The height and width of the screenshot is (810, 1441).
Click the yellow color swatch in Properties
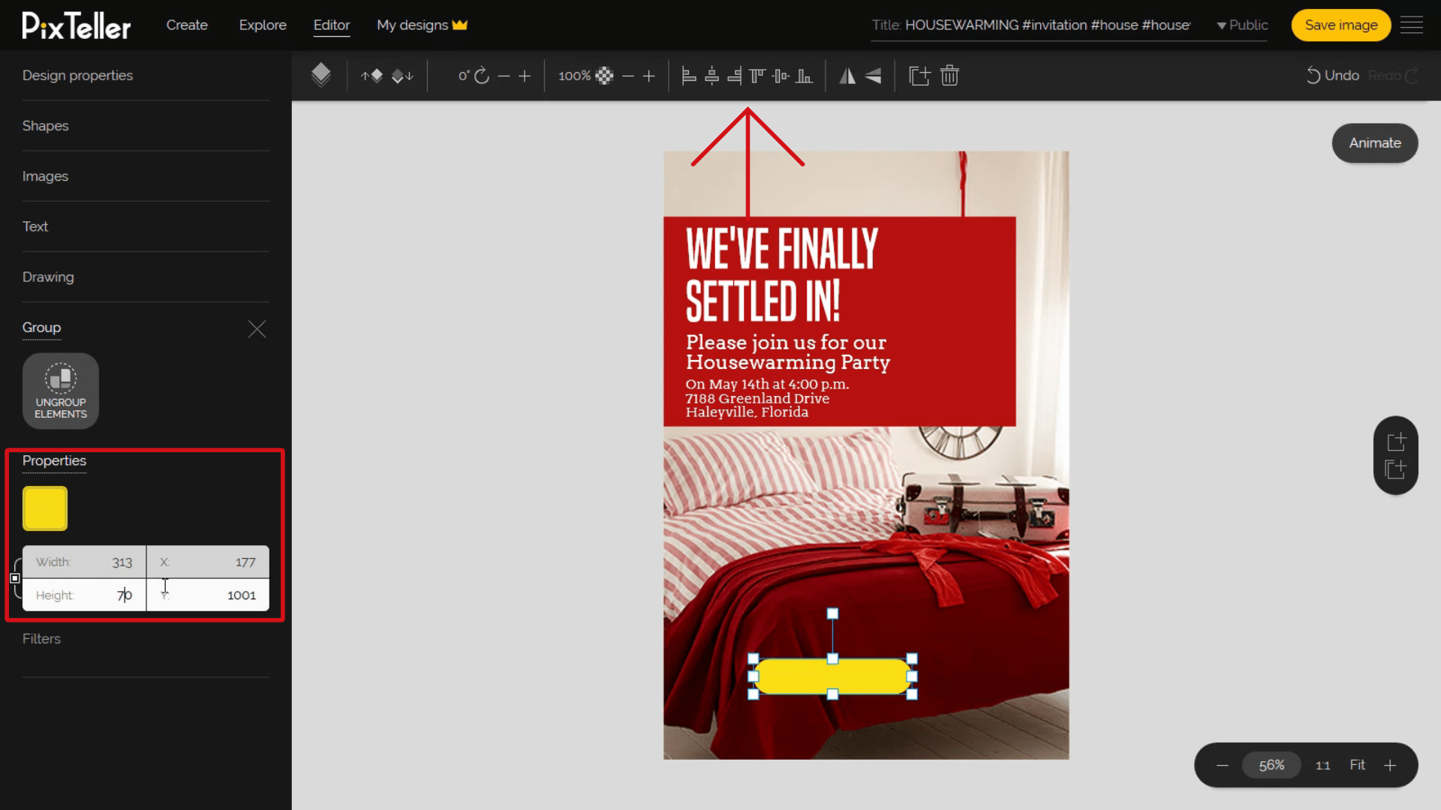pyautogui.click(x=44, y=507)
